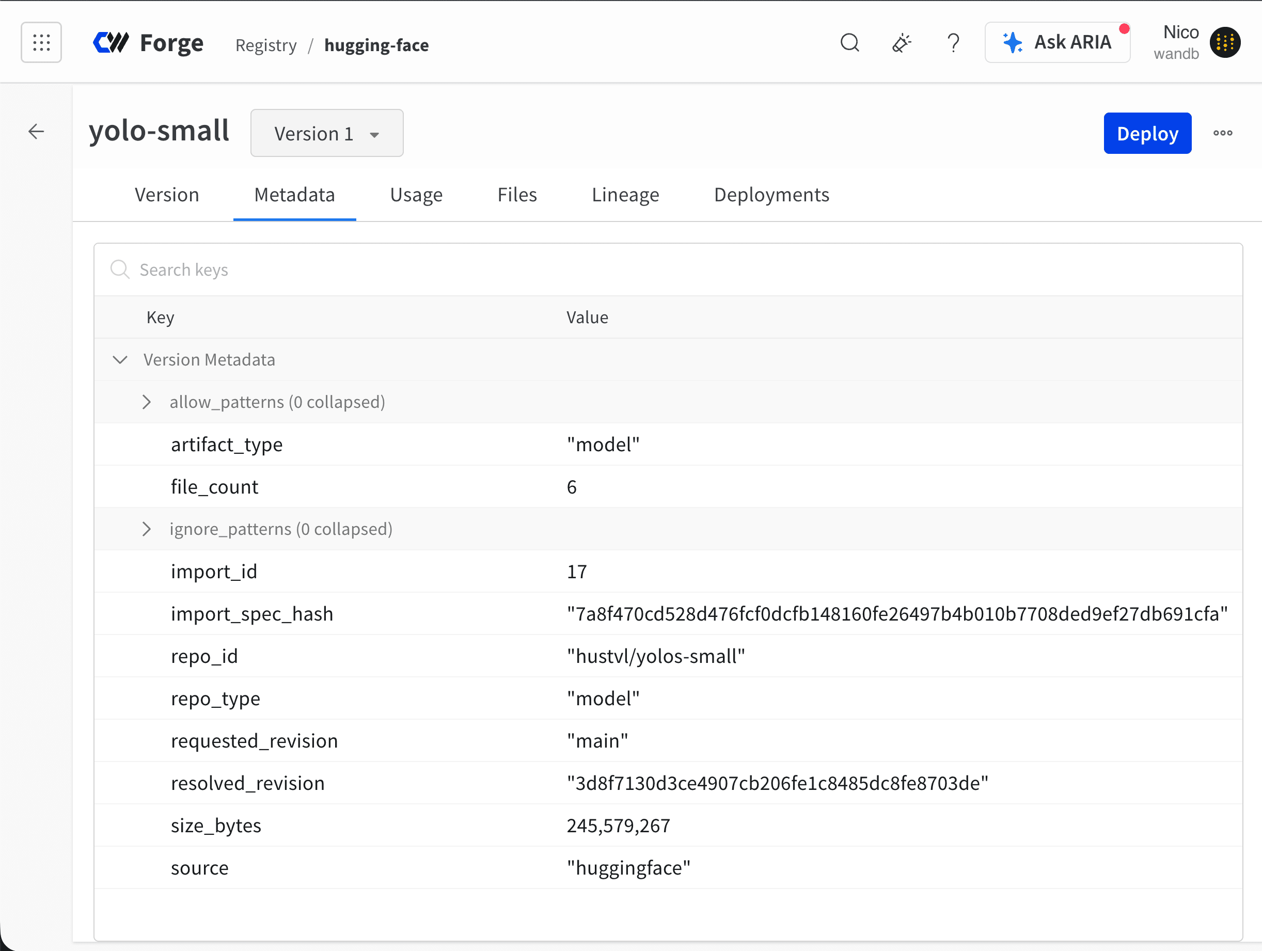This screenshot has height=951, width=1262.
Task: Click the Value column header
Action: (x=587, y=318)
